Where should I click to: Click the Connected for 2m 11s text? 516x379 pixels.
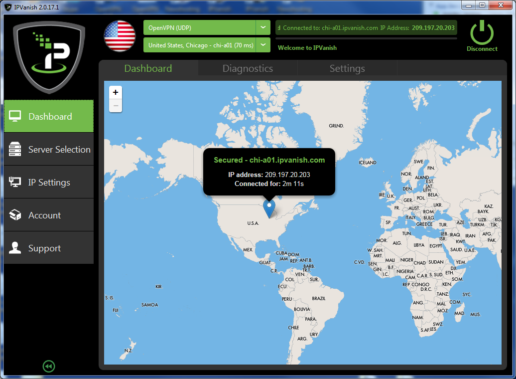tap(269, 184)
